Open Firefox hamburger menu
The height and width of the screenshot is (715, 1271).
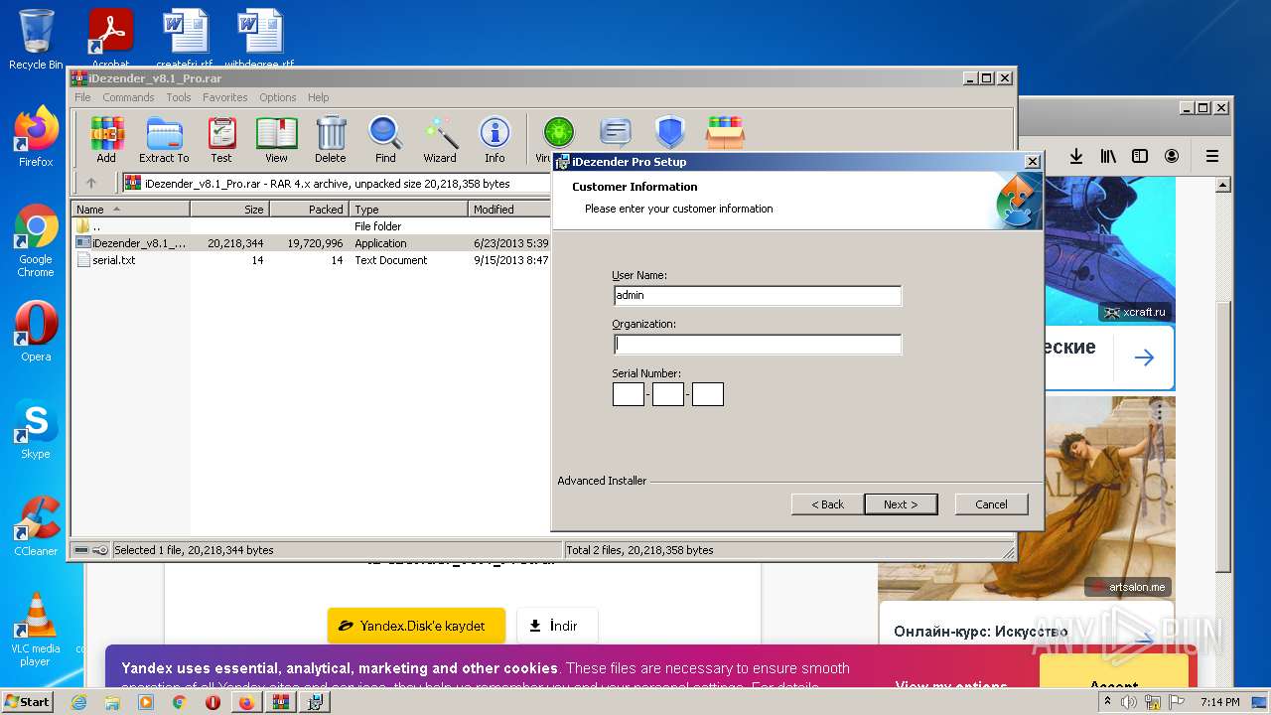pyautogui.click(x=1212, y=156)
